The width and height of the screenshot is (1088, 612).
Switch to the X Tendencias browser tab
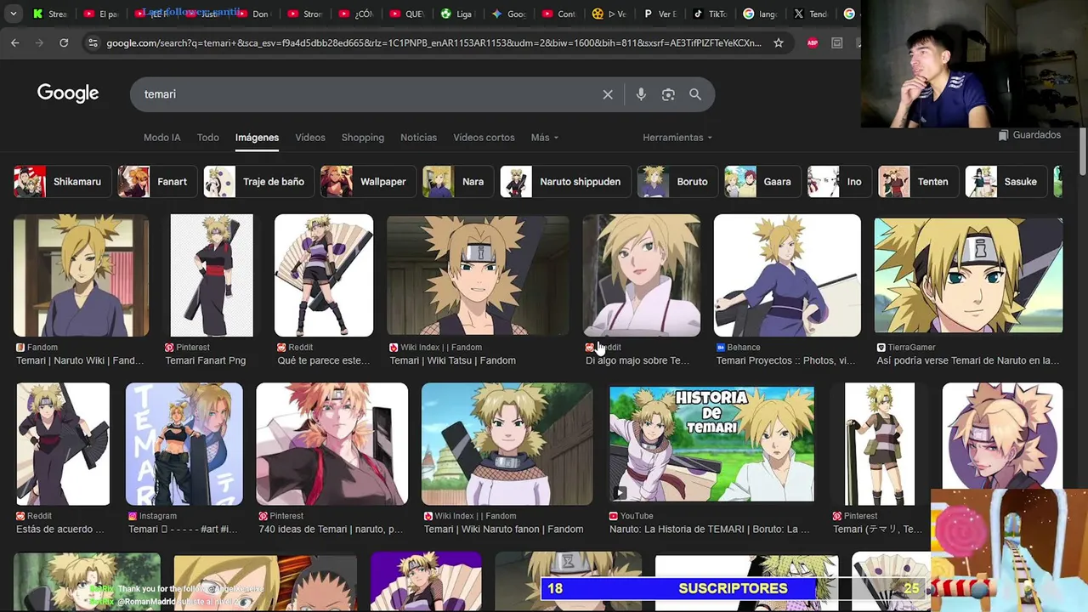coord(811,14)
